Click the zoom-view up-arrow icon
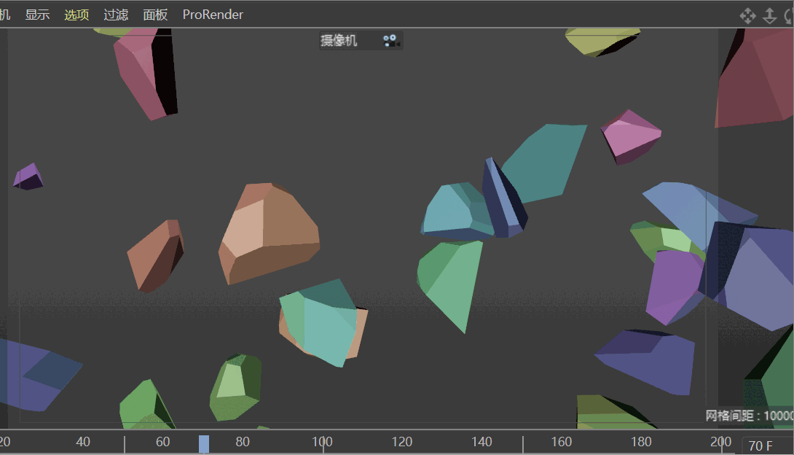The image size is (794, 455). pyautogui.click(x=770, y=16)
